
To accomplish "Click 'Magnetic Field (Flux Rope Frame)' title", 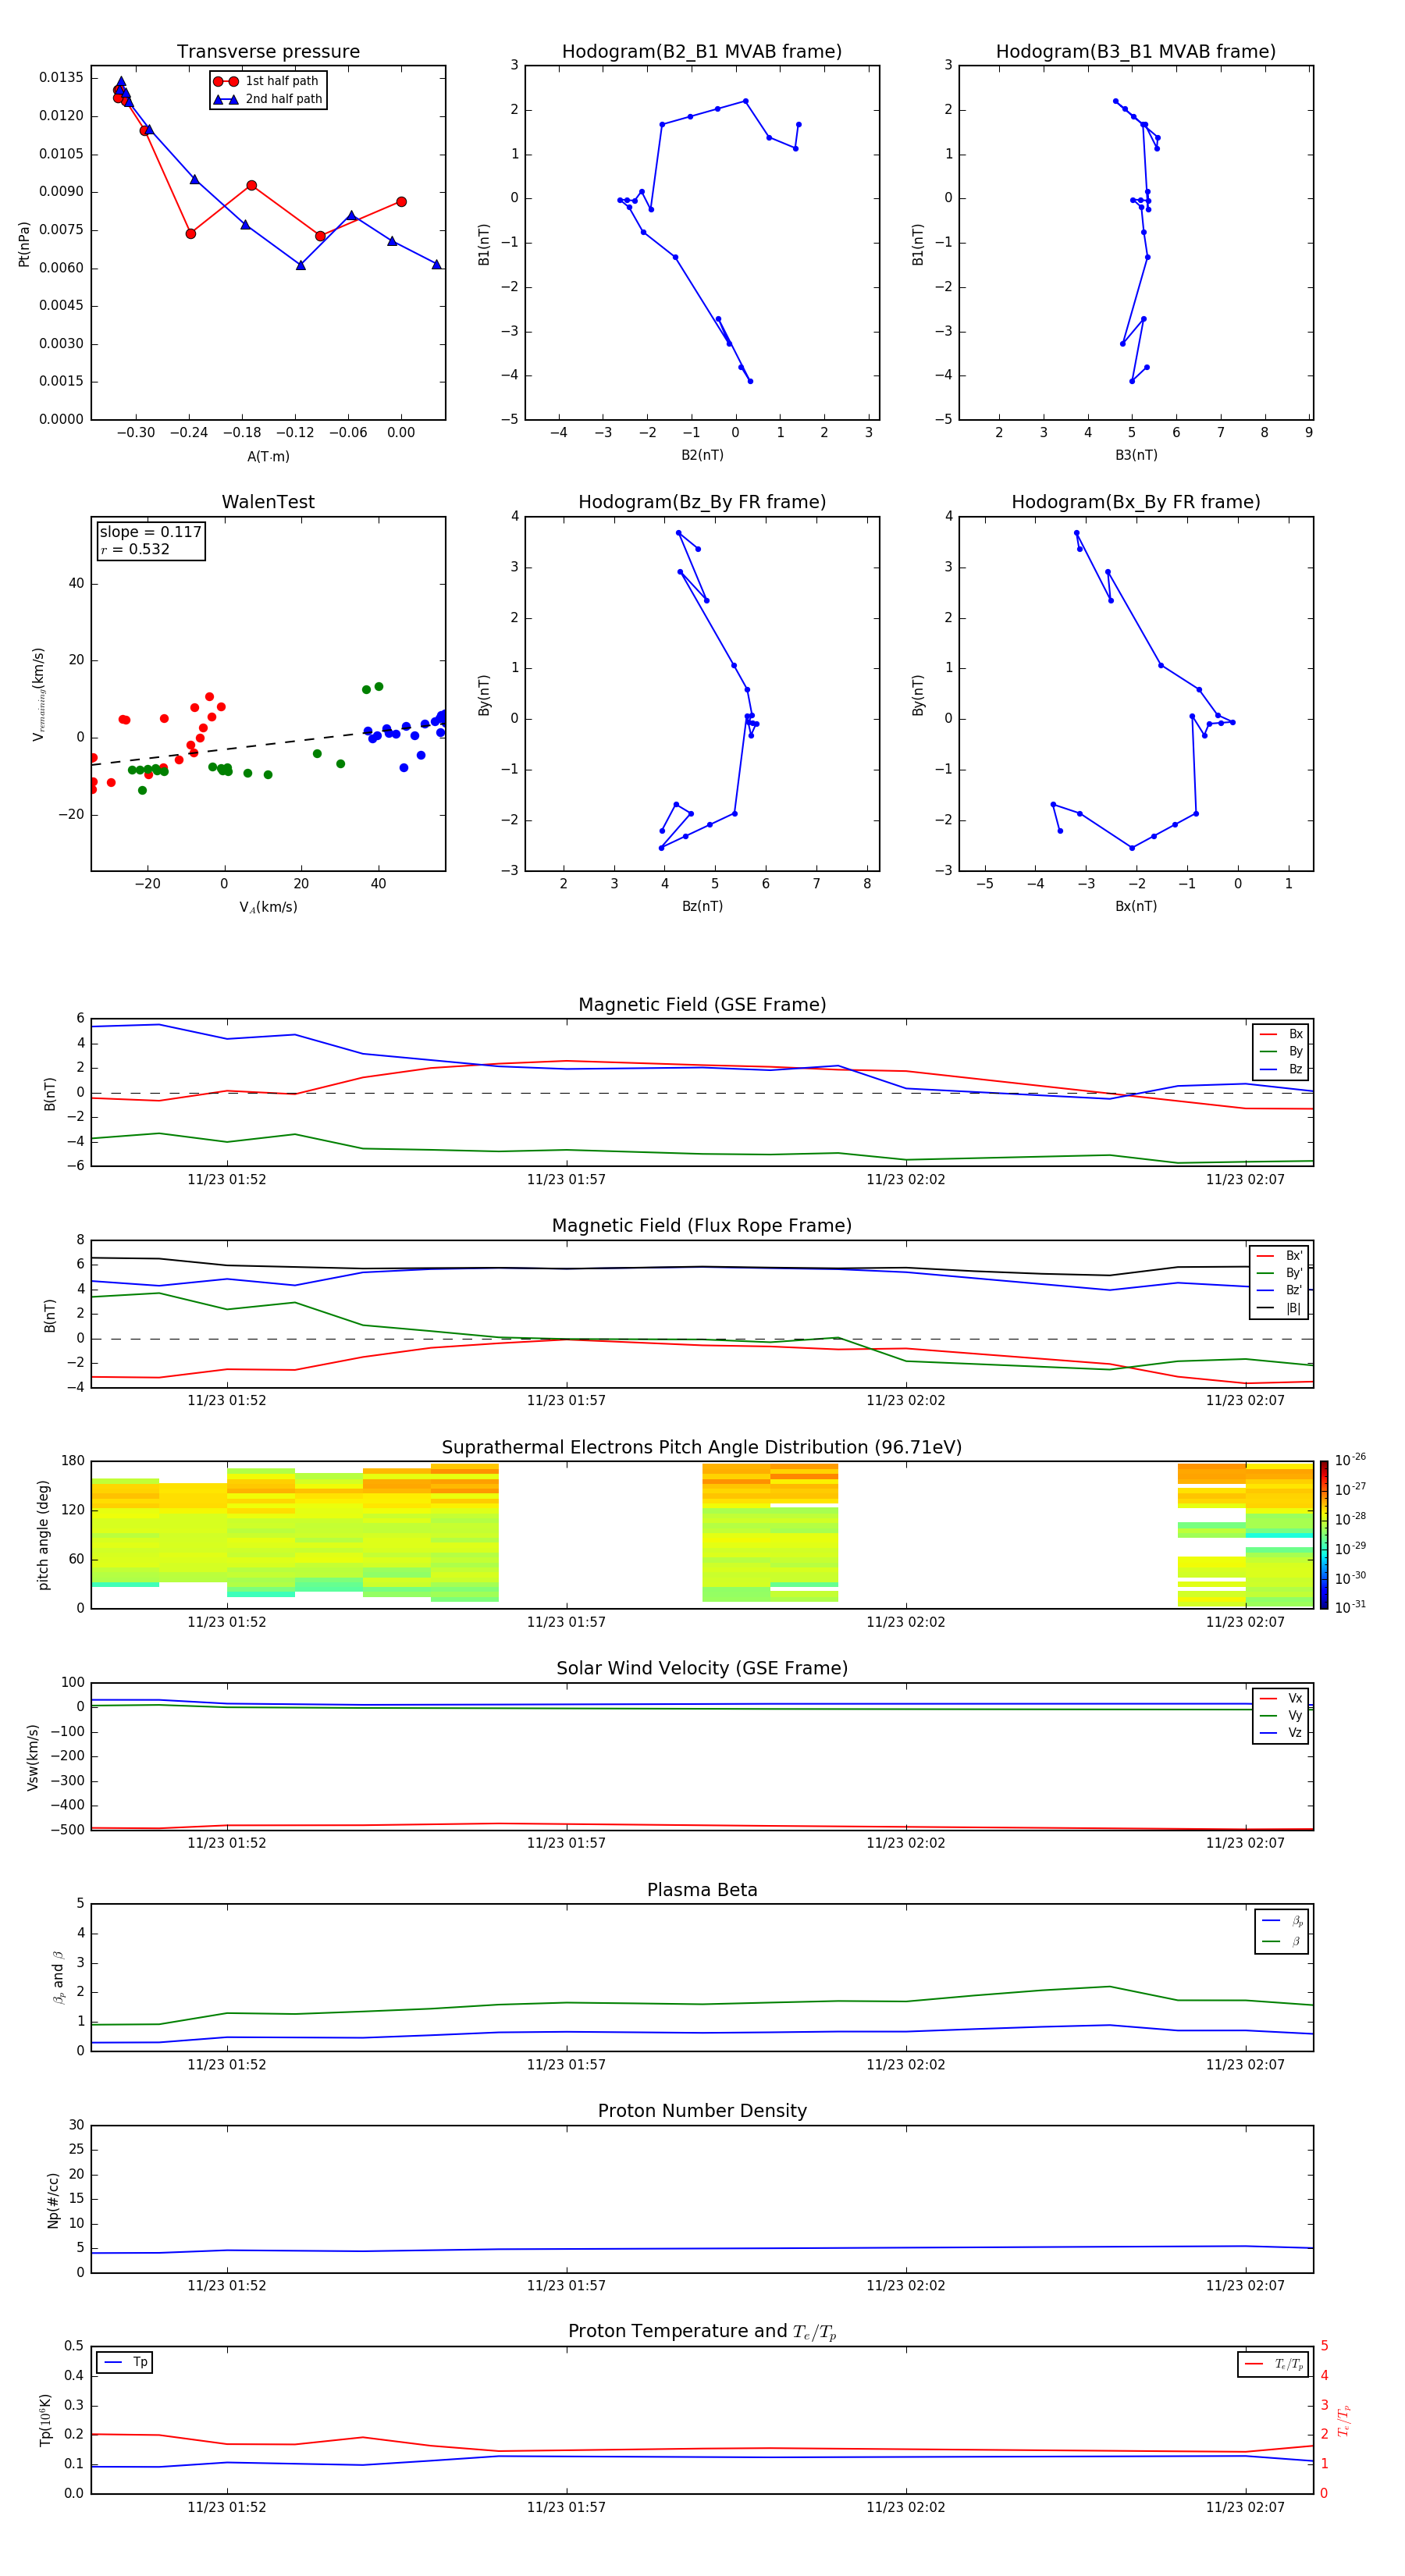I will click(702, 1226).
